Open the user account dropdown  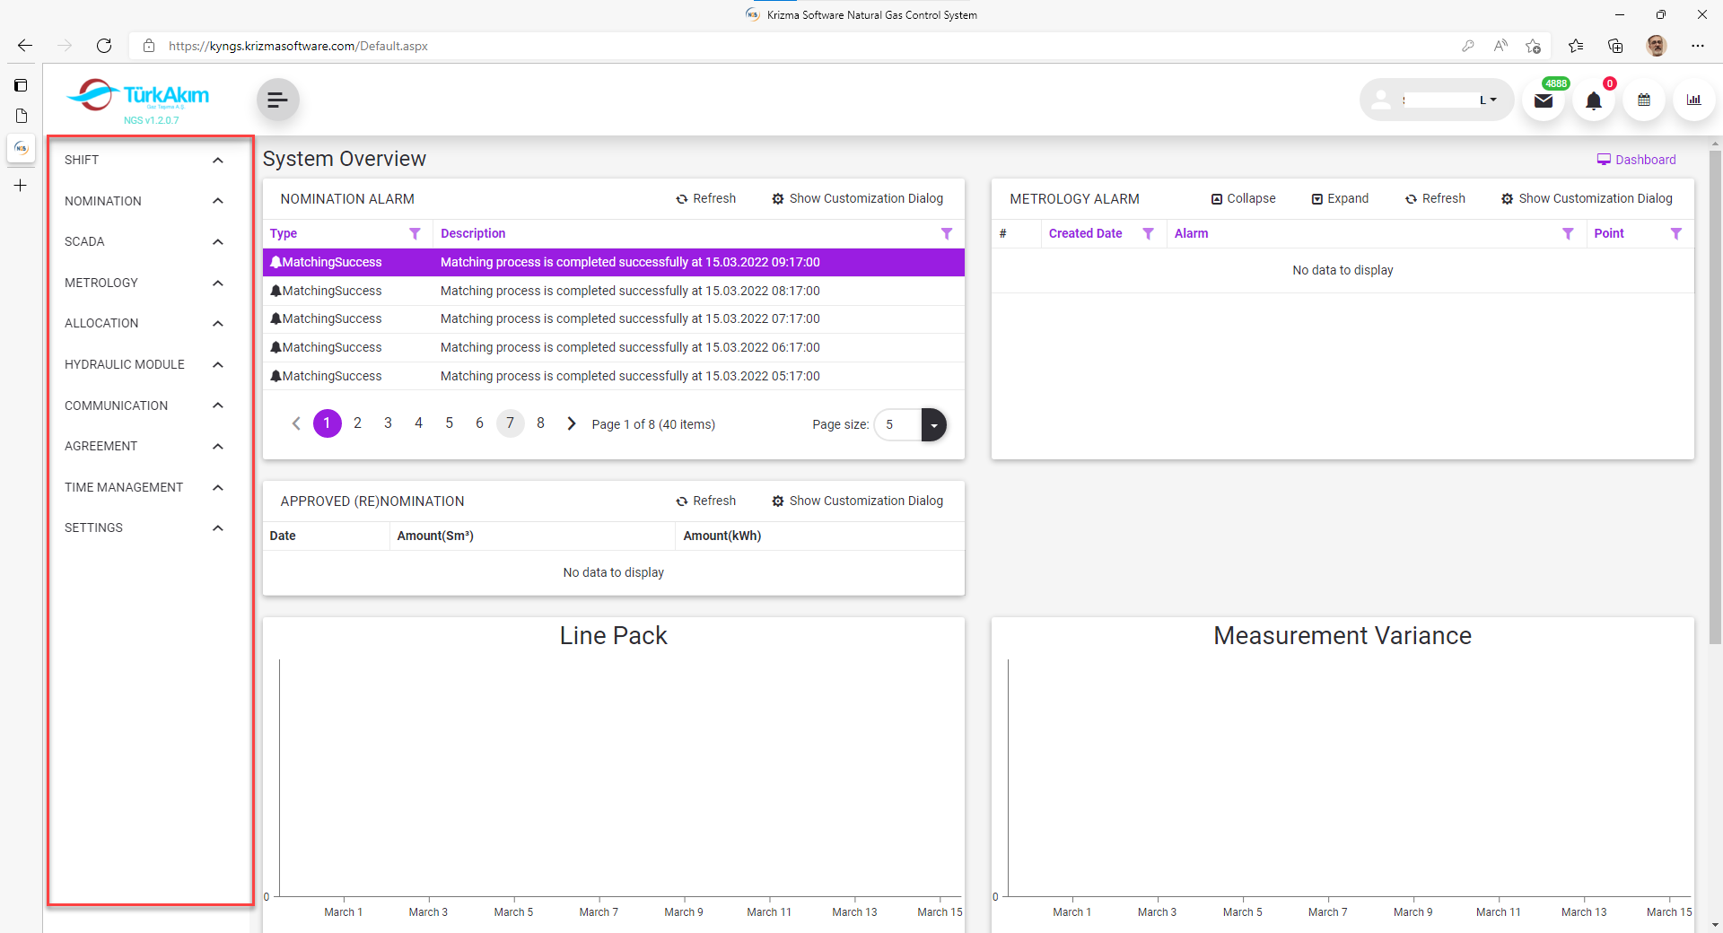coord(1437,100)
